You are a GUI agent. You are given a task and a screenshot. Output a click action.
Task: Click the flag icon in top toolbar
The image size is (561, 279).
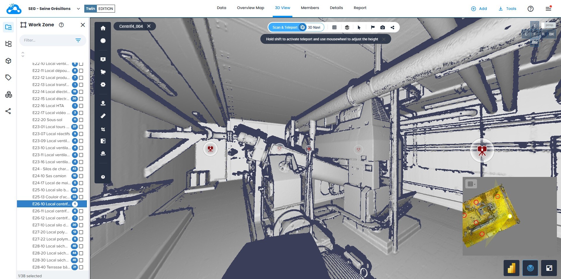[x=373, y=27]
